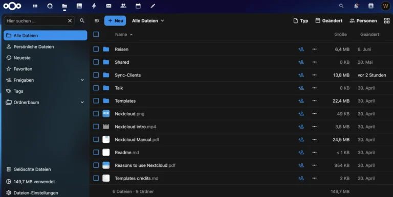Open the Dashboard app icon

click(x=35, y=6)
